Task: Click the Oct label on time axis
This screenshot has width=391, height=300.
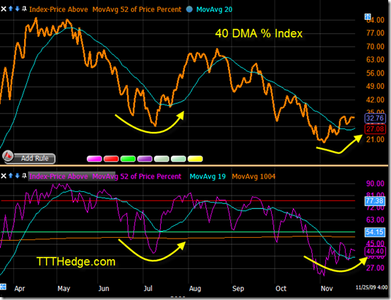Action: point(281,289)
